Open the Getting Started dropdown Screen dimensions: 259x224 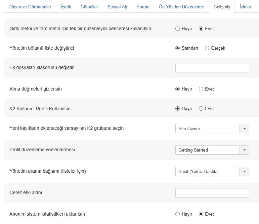[212, 150]
